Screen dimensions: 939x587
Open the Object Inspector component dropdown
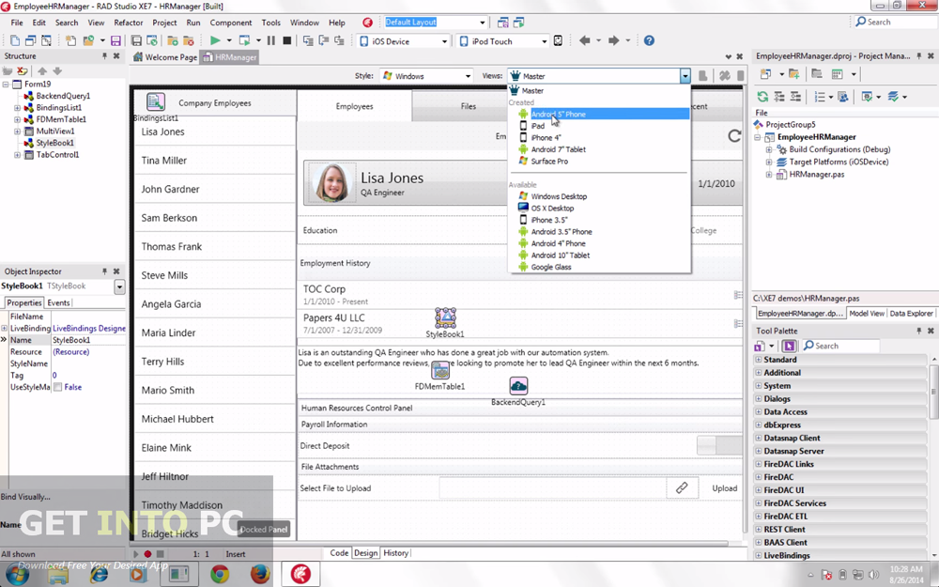pyautogui.click(x=120, y=286)
